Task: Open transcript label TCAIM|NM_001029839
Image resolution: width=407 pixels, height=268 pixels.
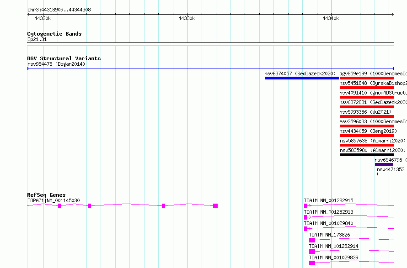Action: [x=333, y=257]
